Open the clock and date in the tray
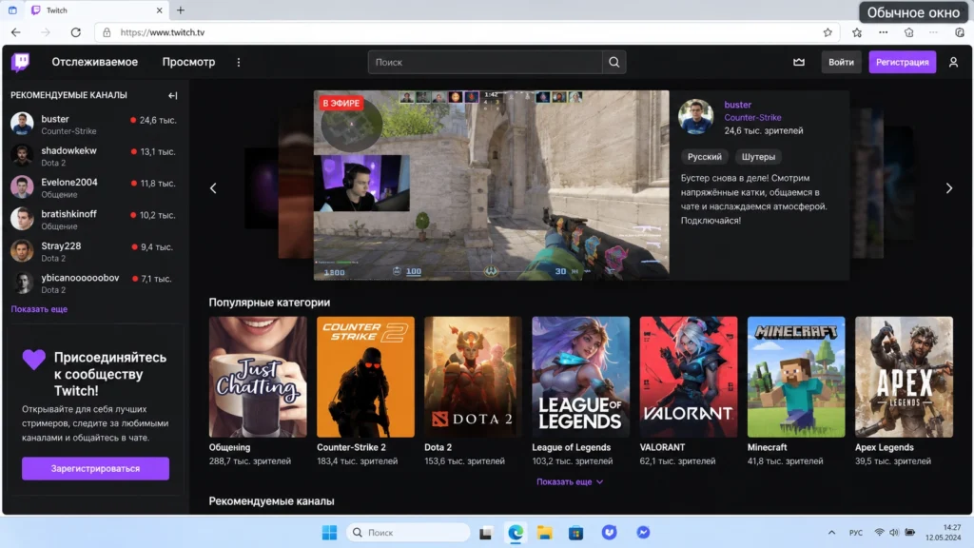 (x=944, y=533)
